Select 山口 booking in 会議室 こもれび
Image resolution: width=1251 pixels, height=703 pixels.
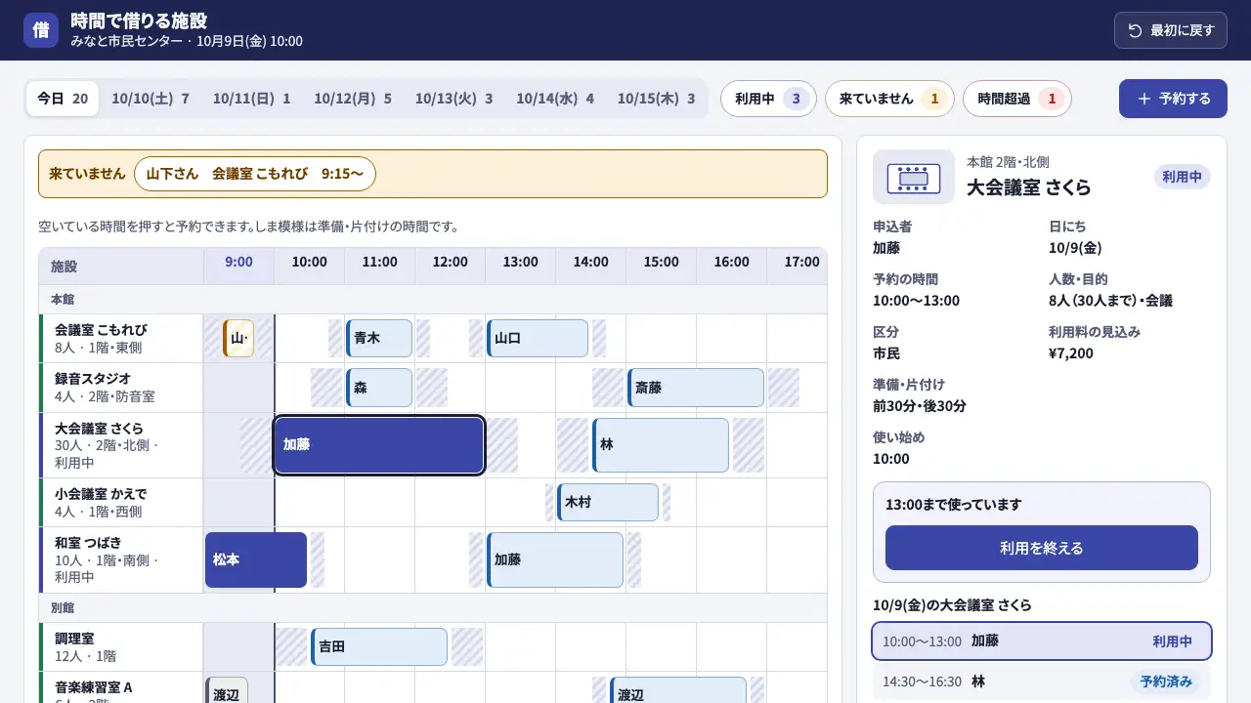[x=538, y=338]
